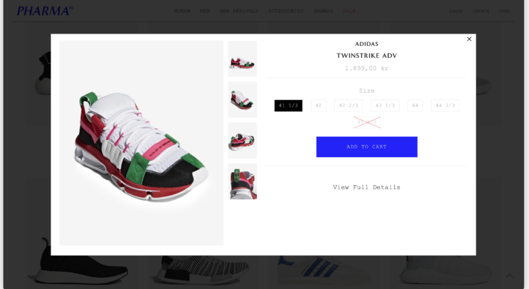The image size is (529, 289).
Task: Pick size 42 2/3
Action: click(x=349, y=106)
